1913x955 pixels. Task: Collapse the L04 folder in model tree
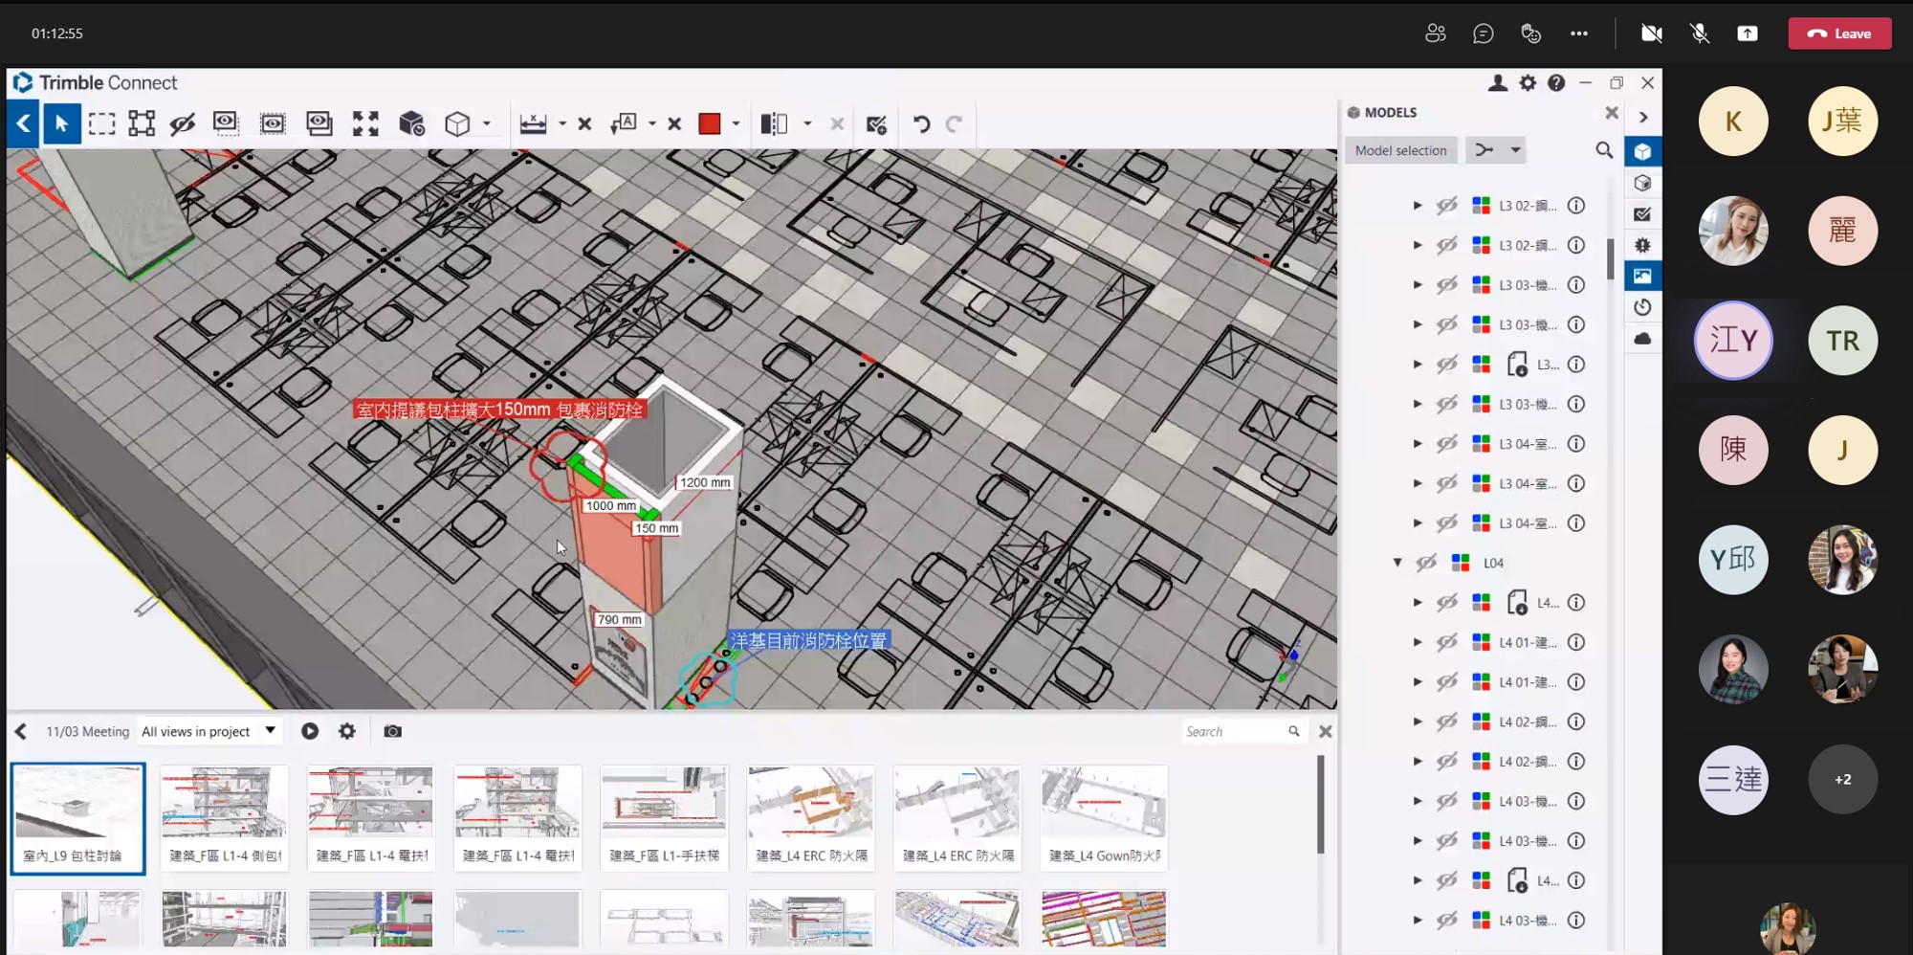[1397, 563]
